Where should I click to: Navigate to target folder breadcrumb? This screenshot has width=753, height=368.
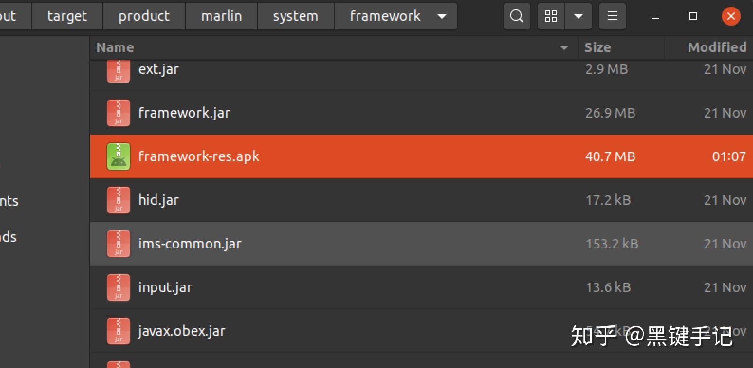[67, 17]
